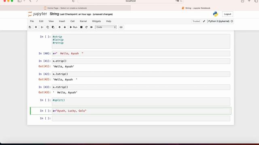Viewport: 259px width, 145px height.
Task: Open the command palette keyboard icon
Action: (121, 27)
